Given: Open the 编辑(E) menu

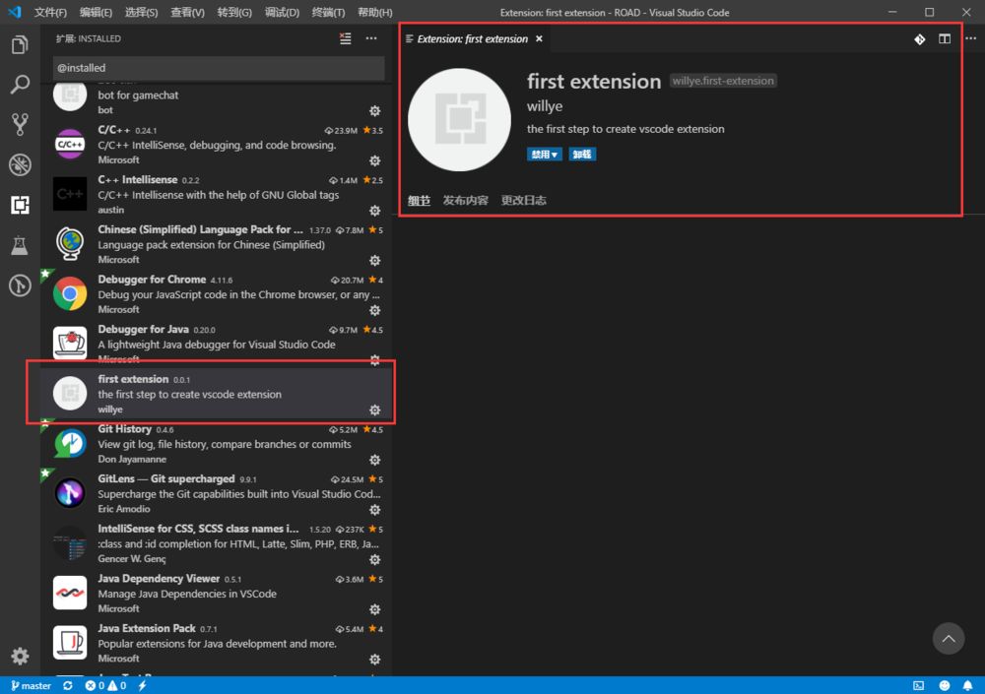Looking at the screenshot, I should point(97,13).
